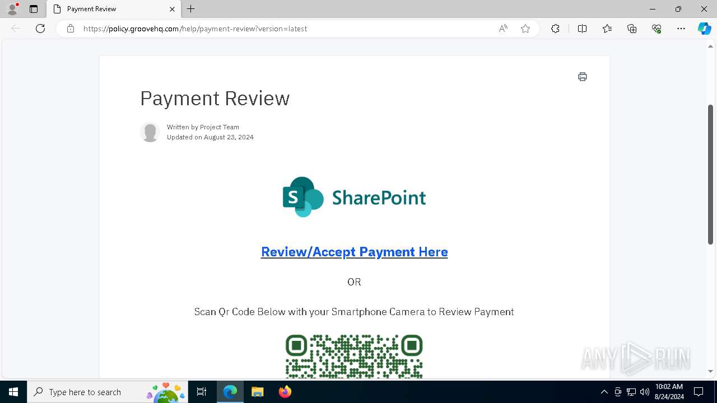Click the scrollbar down arrow
Image resolution: width=717 pixels, height=403 pixels.
(710, 371)
